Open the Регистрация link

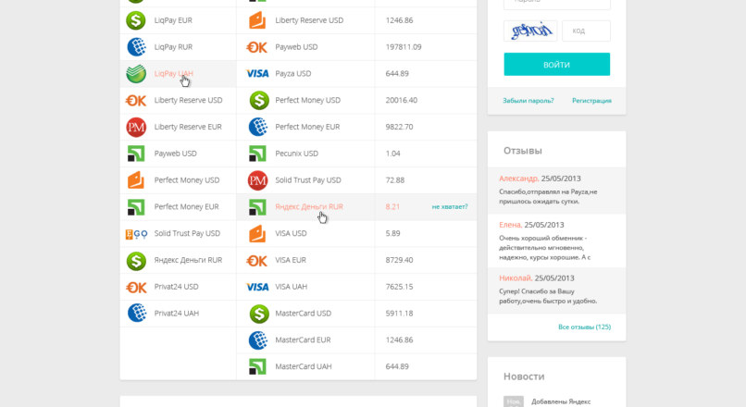[x=591, y=101]
